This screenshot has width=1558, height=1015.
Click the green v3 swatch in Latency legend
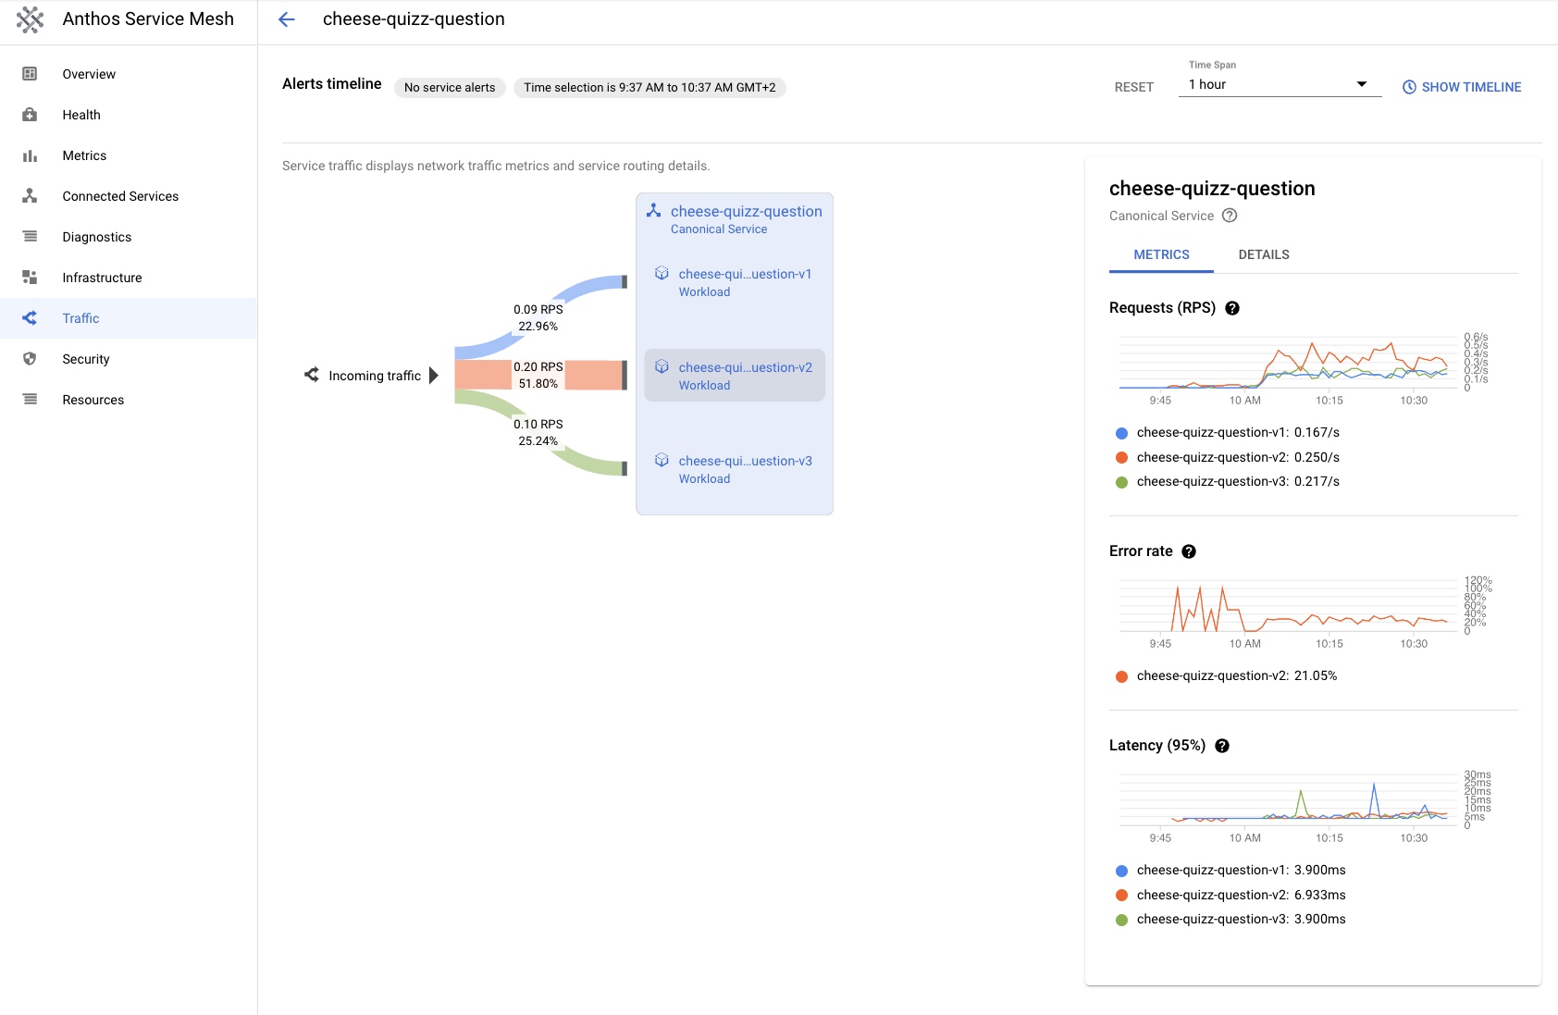[x=1121, y=920]
